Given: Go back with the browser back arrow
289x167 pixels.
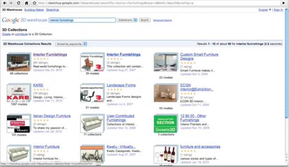Looking at the screenshot, I should click(5, 3).
